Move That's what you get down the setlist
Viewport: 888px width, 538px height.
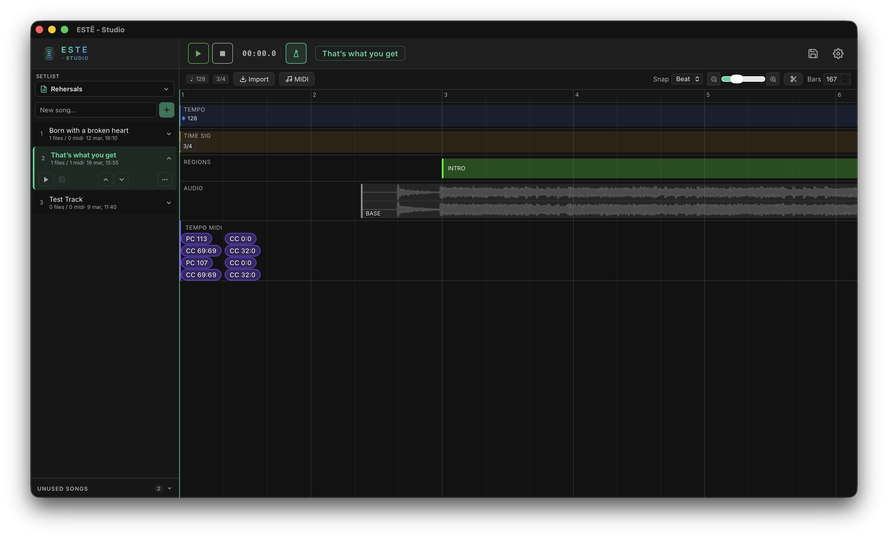coord(121,179)
